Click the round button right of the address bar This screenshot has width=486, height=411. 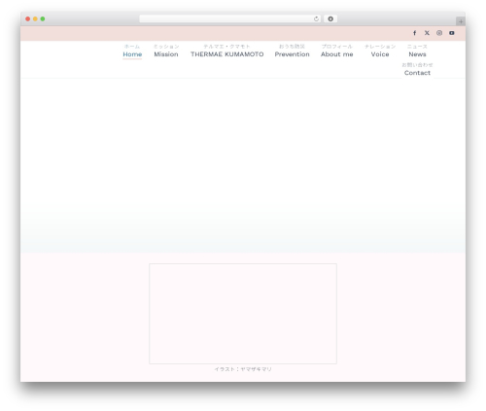tap(330, 19)
